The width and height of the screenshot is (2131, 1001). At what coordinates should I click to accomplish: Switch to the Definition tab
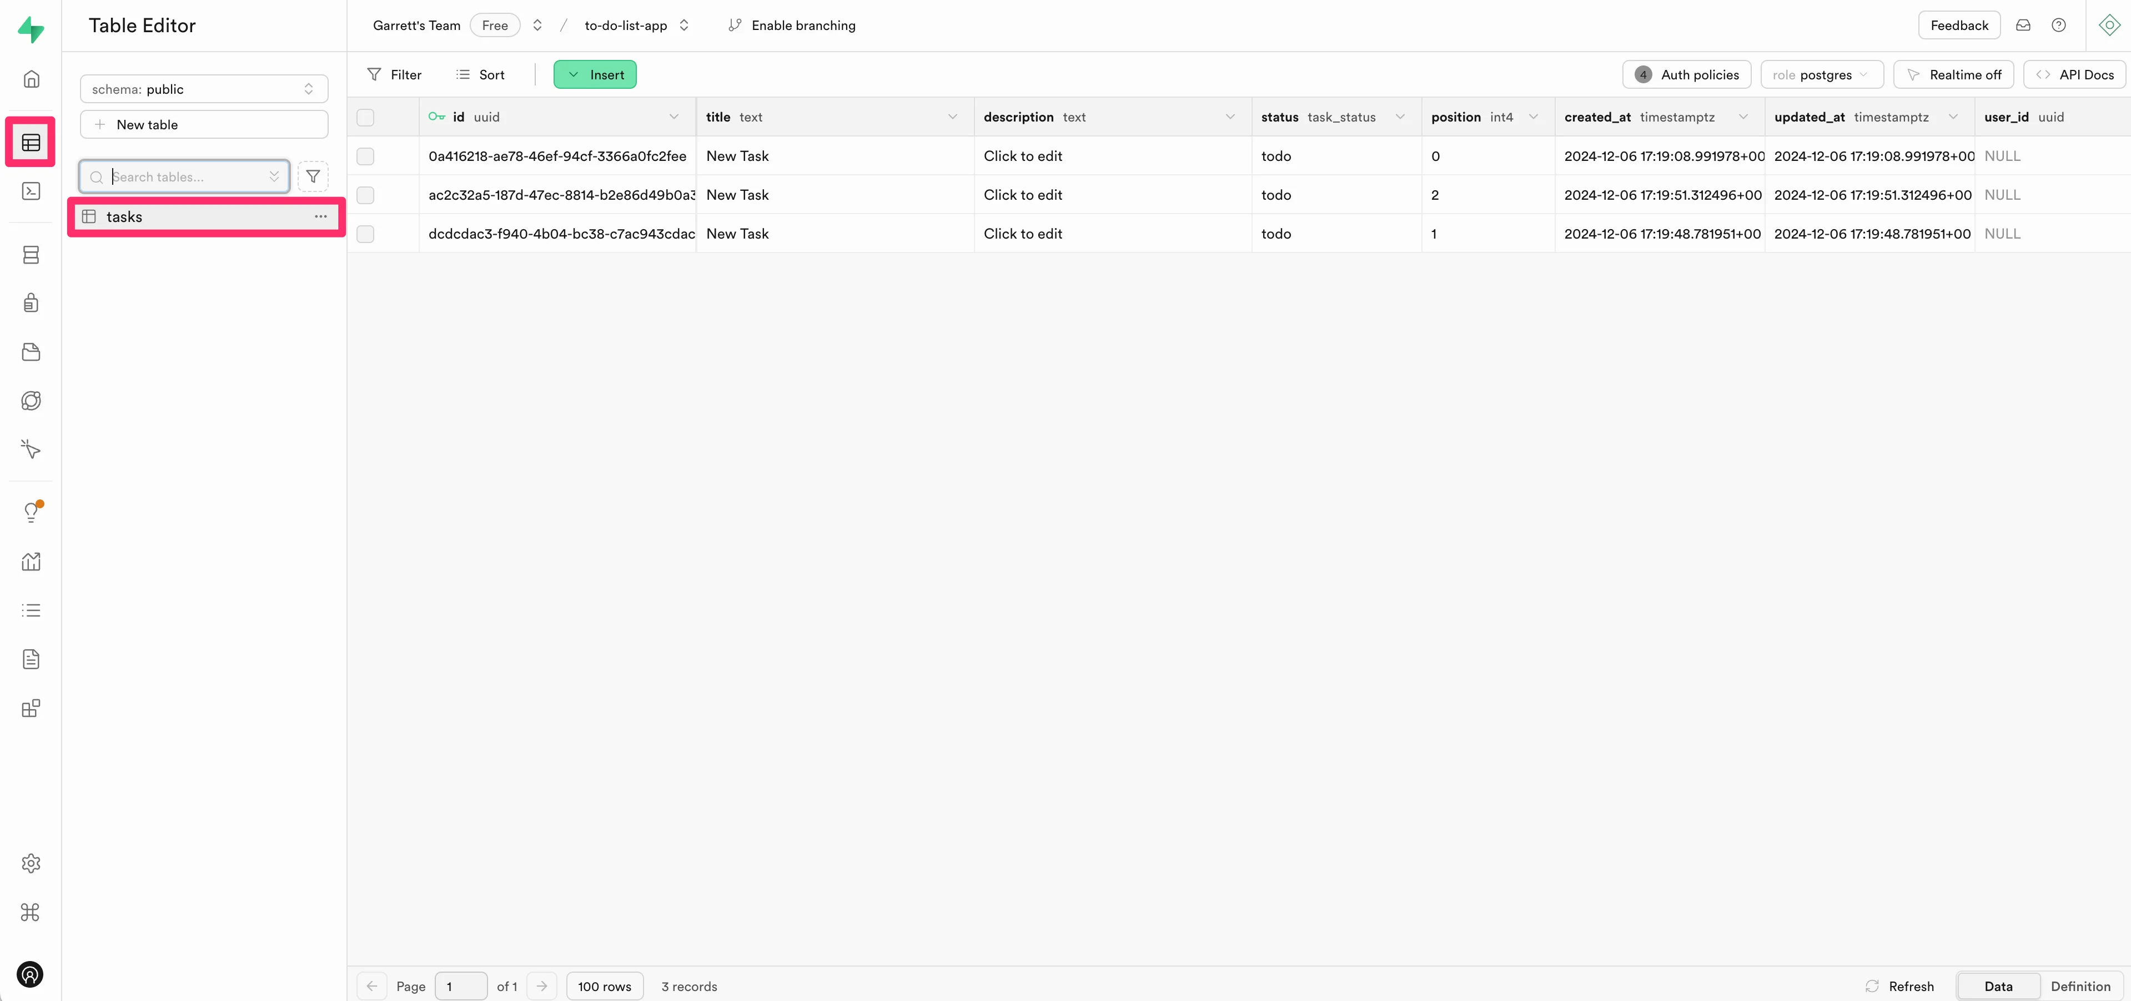pos(2080,986)
